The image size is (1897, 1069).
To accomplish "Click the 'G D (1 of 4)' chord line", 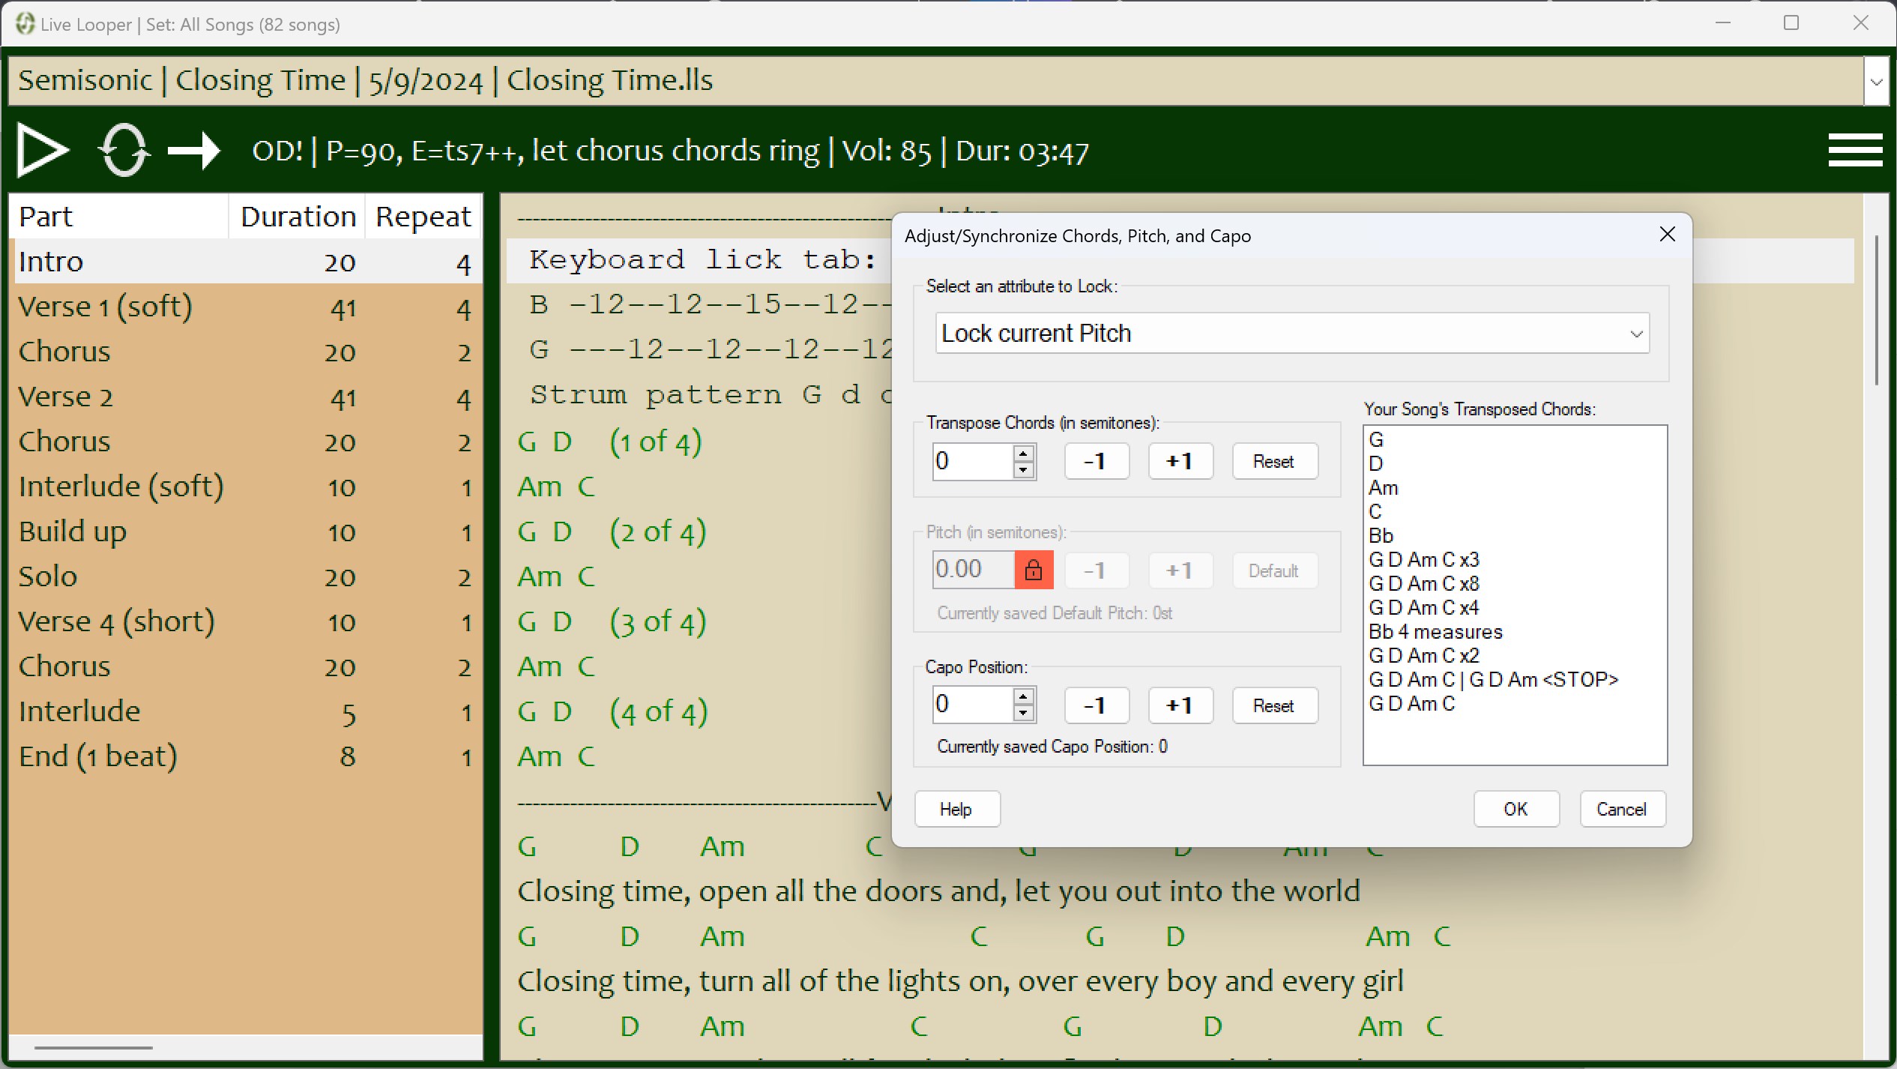I will click(610, 442).
